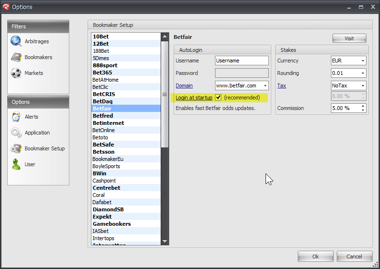Select 12Bet in bookmaker list

coord(126,44)
